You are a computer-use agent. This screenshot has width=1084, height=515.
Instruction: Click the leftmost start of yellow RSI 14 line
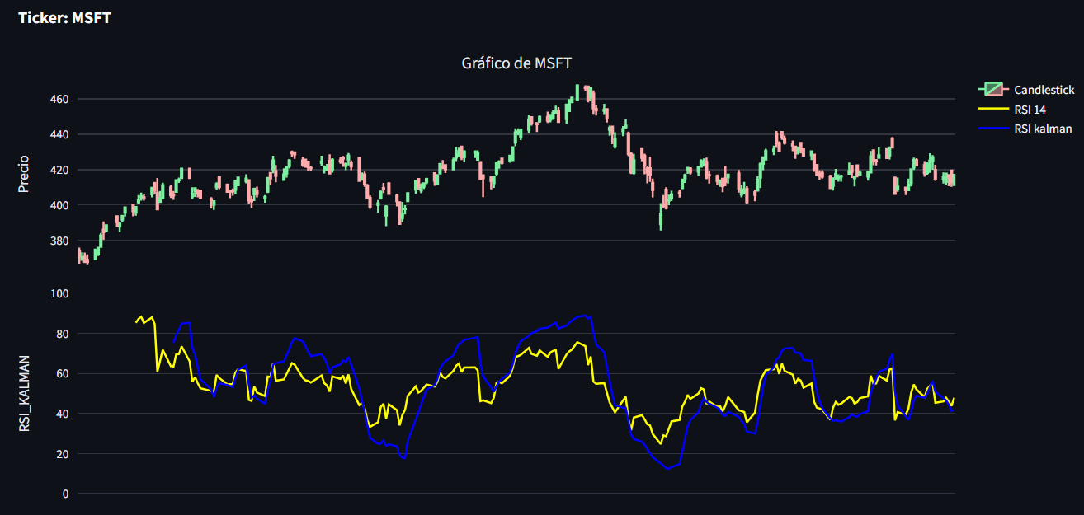136,322
